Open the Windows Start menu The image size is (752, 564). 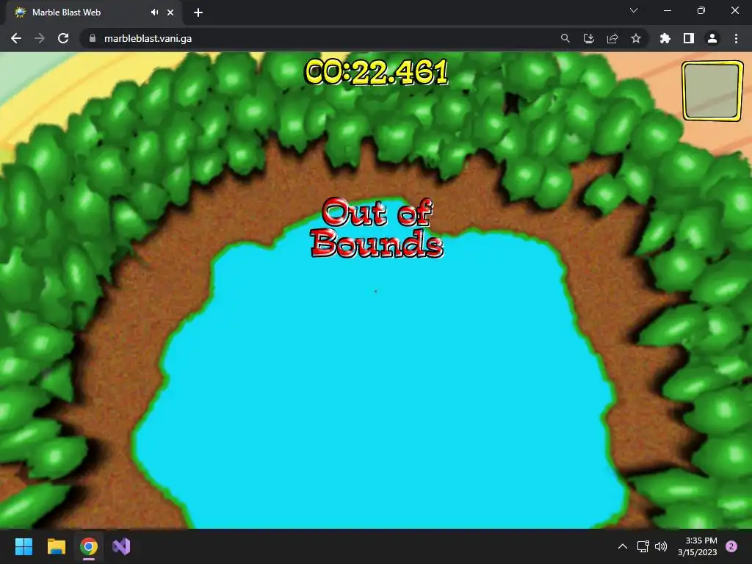pyautogui.click(x=23, y=546)
